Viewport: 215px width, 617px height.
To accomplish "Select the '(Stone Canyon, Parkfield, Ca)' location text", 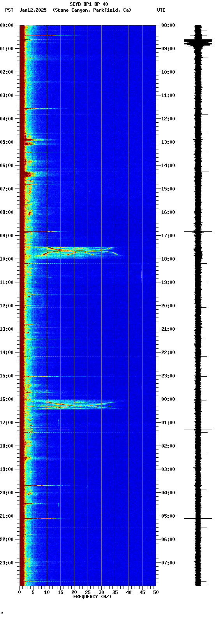I will click(92, 10).
